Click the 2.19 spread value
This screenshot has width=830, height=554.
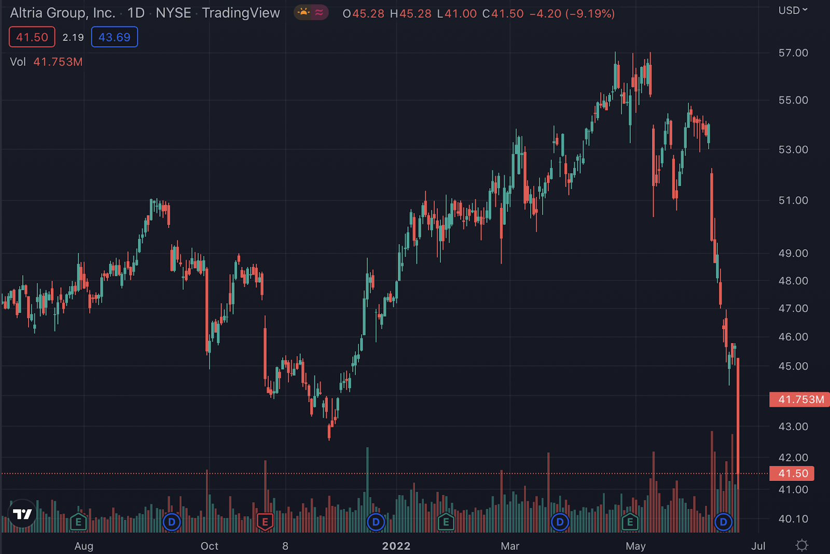[73, 37]
